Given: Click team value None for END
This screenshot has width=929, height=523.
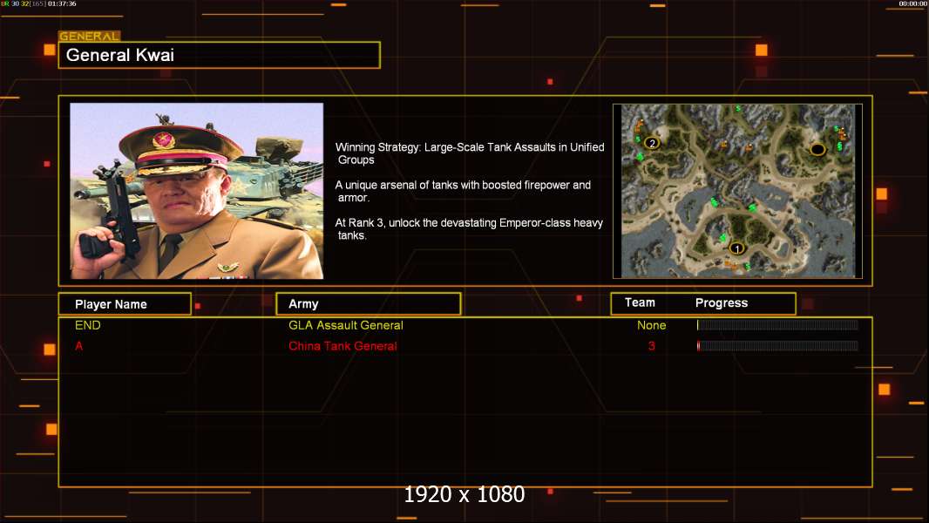Looking at the screenshot, I should point(651,325).
